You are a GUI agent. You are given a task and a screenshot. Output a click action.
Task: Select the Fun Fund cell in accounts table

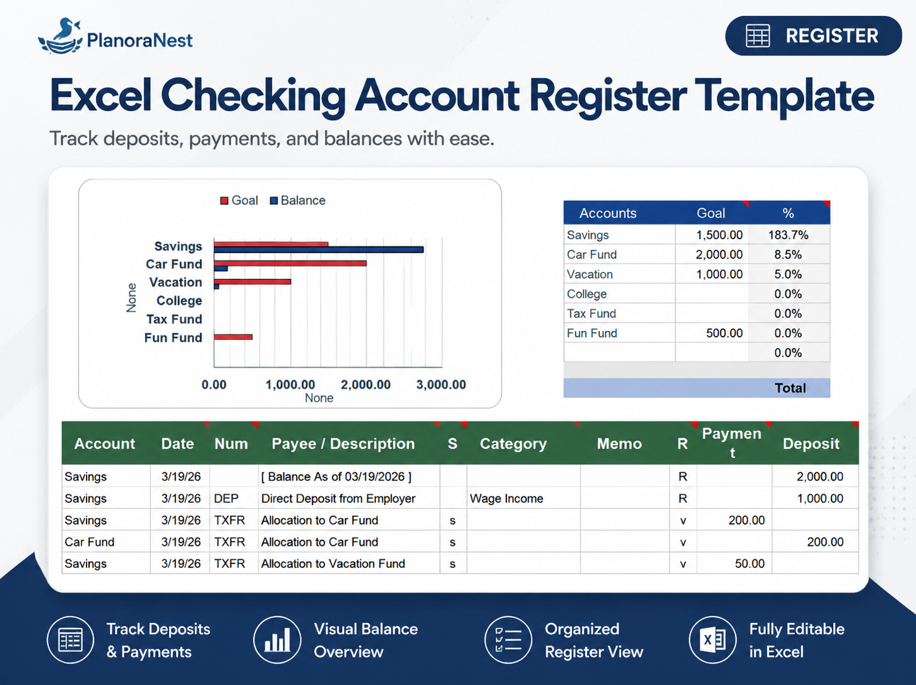click(x=619, y=332)
